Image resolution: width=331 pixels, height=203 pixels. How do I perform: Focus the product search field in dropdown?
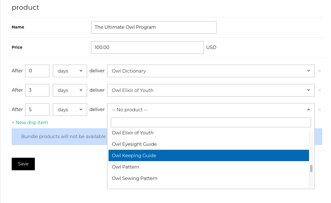[x=210, y=122]
